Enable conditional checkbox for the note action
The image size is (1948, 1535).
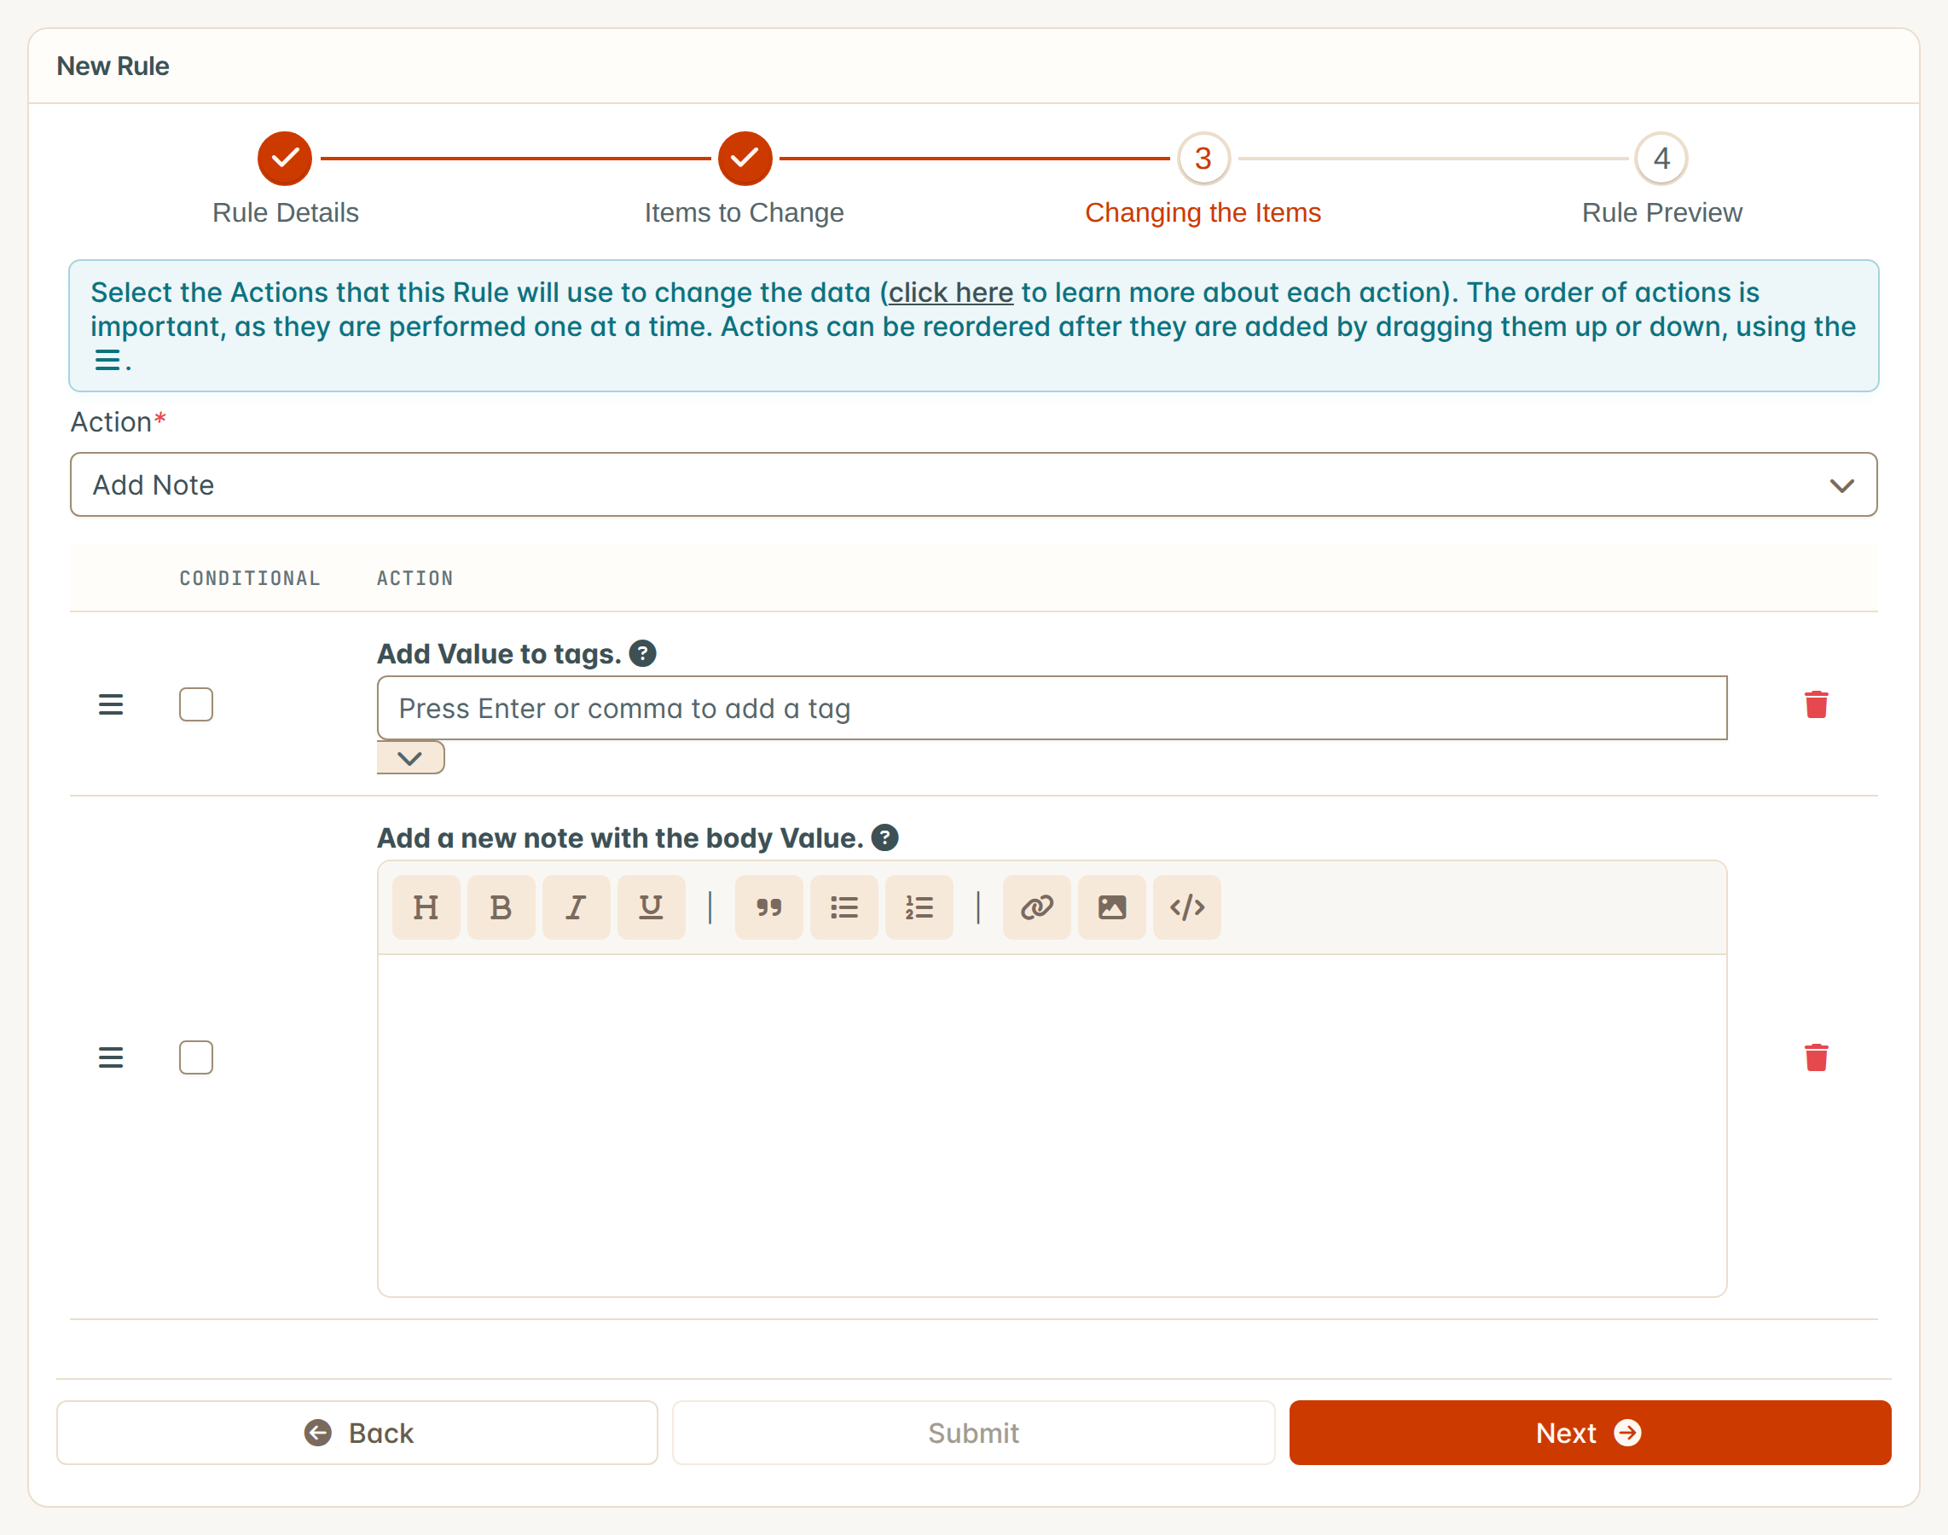(x=196, y=1057)
